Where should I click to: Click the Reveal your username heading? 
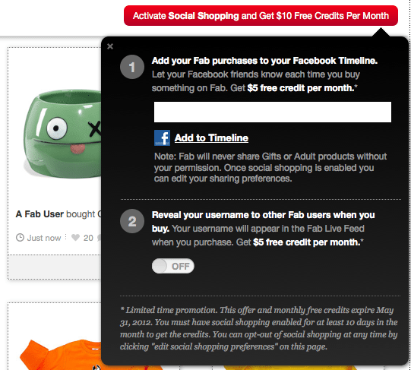pyautogui.click(x=263, y=221)
